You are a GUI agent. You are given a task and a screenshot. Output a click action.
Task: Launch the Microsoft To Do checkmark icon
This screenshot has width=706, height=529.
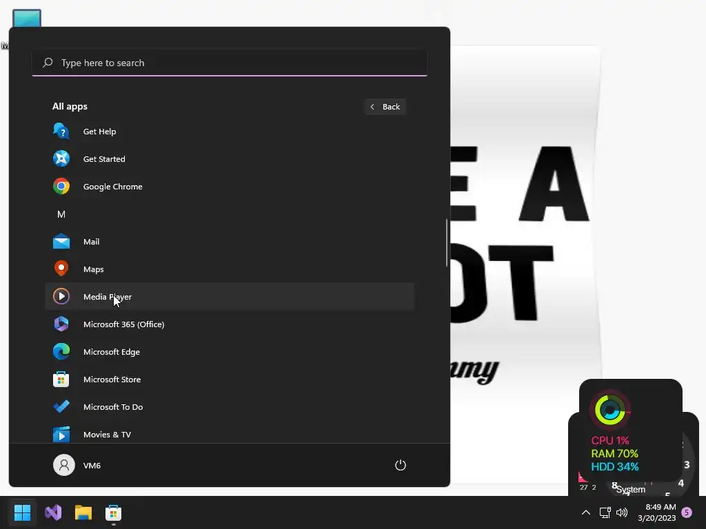pos(61,406)
